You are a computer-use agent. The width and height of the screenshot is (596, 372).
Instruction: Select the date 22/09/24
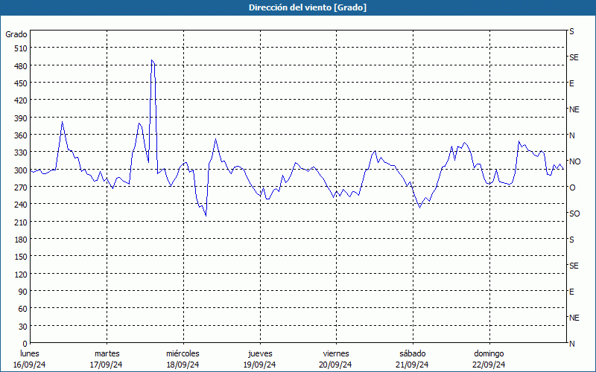(489, 365)
